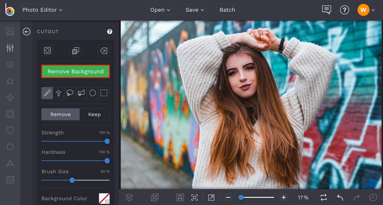Switch brush mode to Remove
This screenshot has width=383, height=205.
60,114
